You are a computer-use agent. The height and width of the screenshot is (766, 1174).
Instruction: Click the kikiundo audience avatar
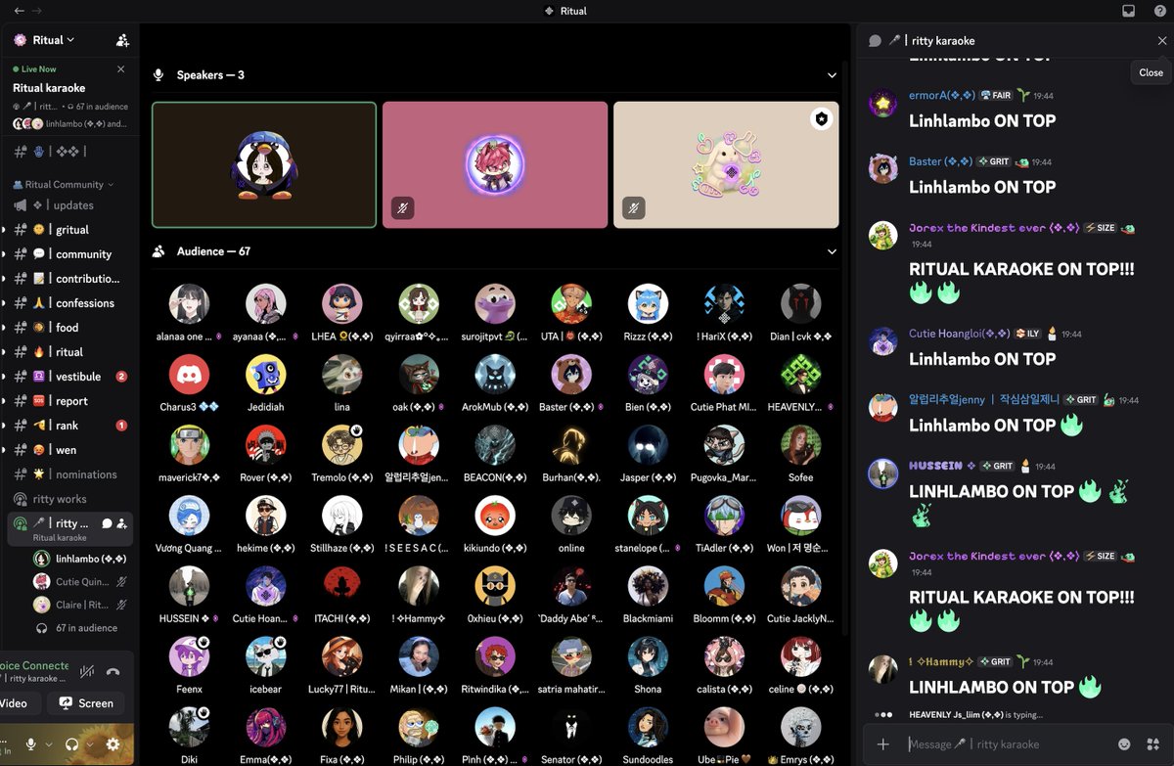click(495, 516)
